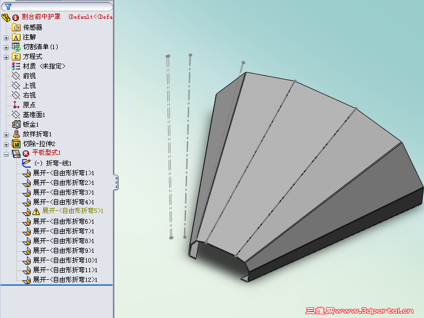424x318 pixels.
Task: Select 展开-<自由形折弯10>1 label
Action: (x=65, y=260)
